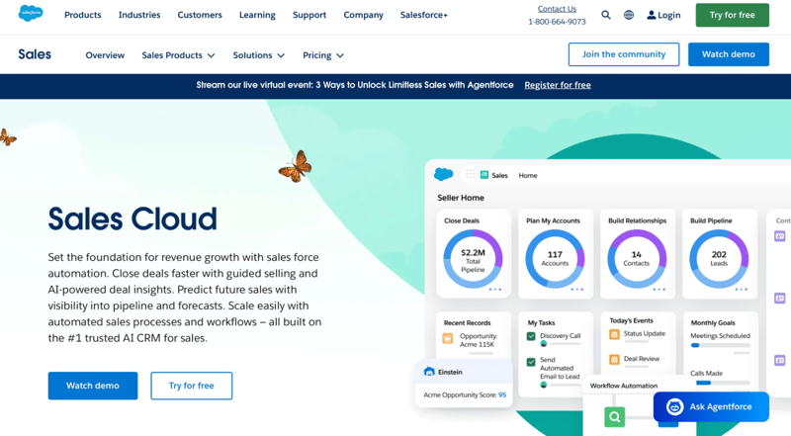This screenshot has height=436, width=791.
Task: Click the Login person icon
Action: (652, 15)
